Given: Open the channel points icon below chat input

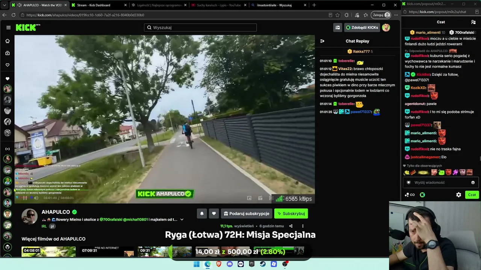Looking at the screenshot, I should tap(410, 195).
